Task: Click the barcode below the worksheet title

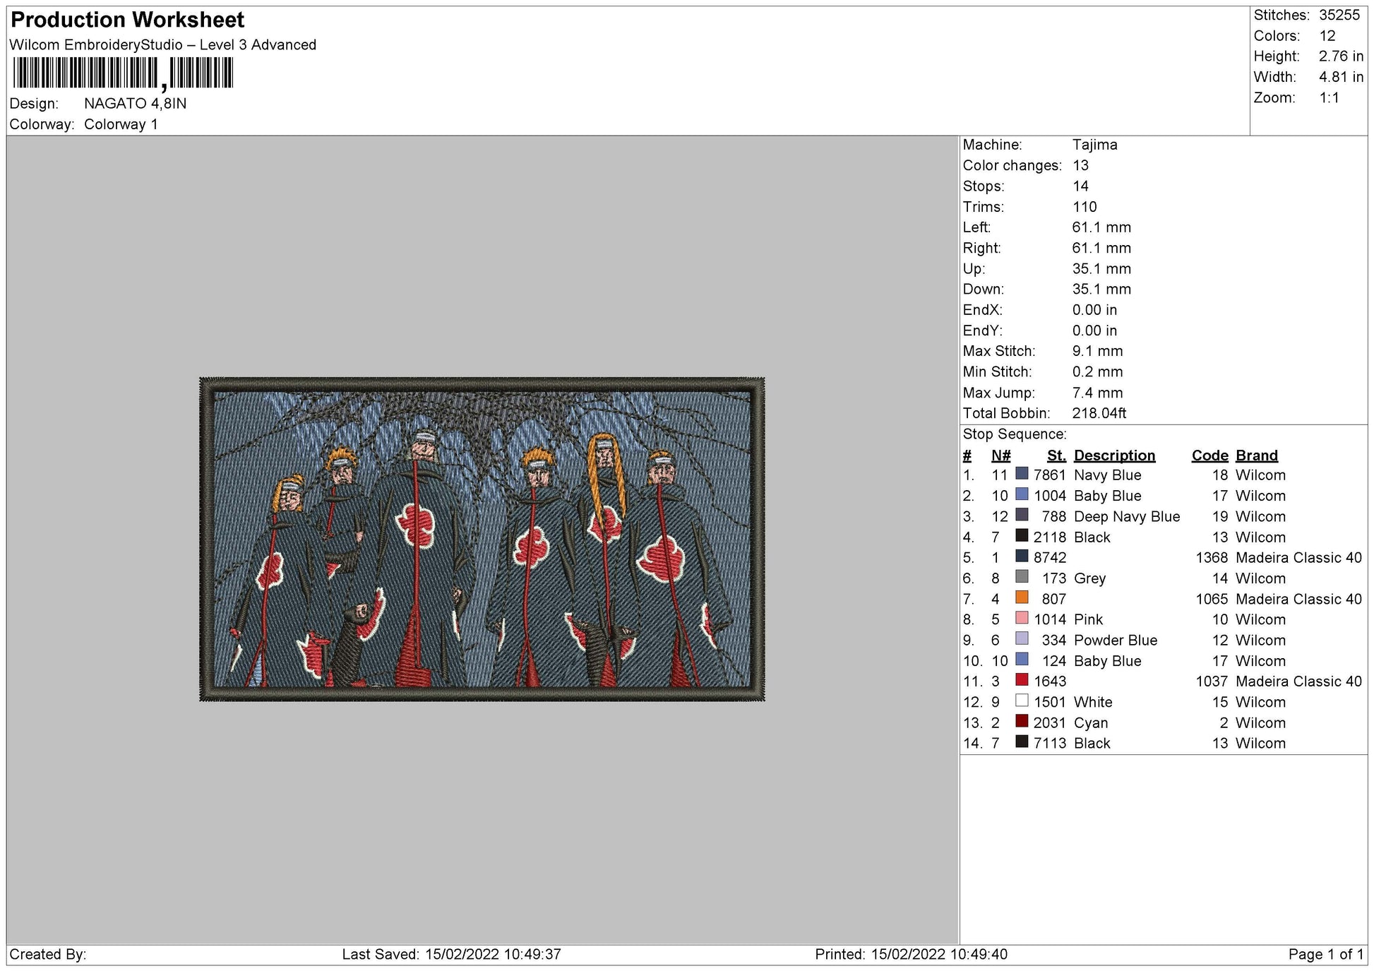Action: pyautogui.click(x=123, y=73)
